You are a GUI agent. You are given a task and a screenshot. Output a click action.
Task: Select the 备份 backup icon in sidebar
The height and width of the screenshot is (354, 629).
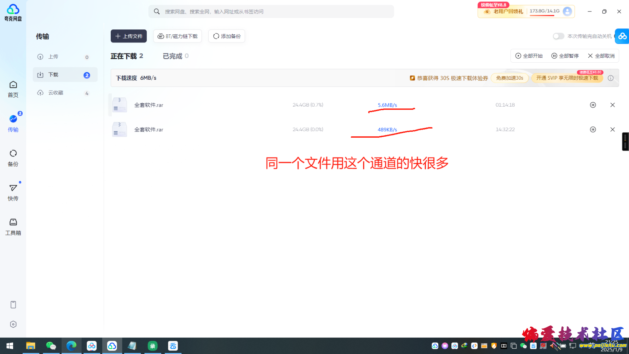click(13, 158)
